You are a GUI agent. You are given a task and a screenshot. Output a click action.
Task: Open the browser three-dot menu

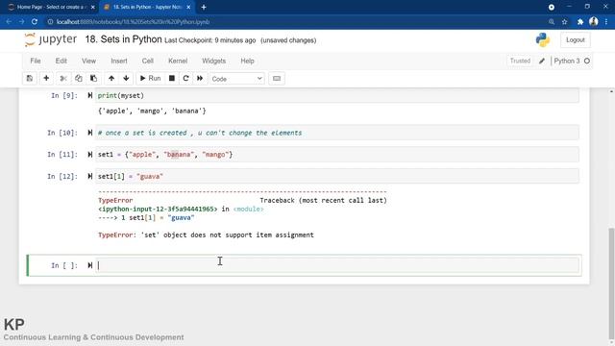tap(606, 22)
